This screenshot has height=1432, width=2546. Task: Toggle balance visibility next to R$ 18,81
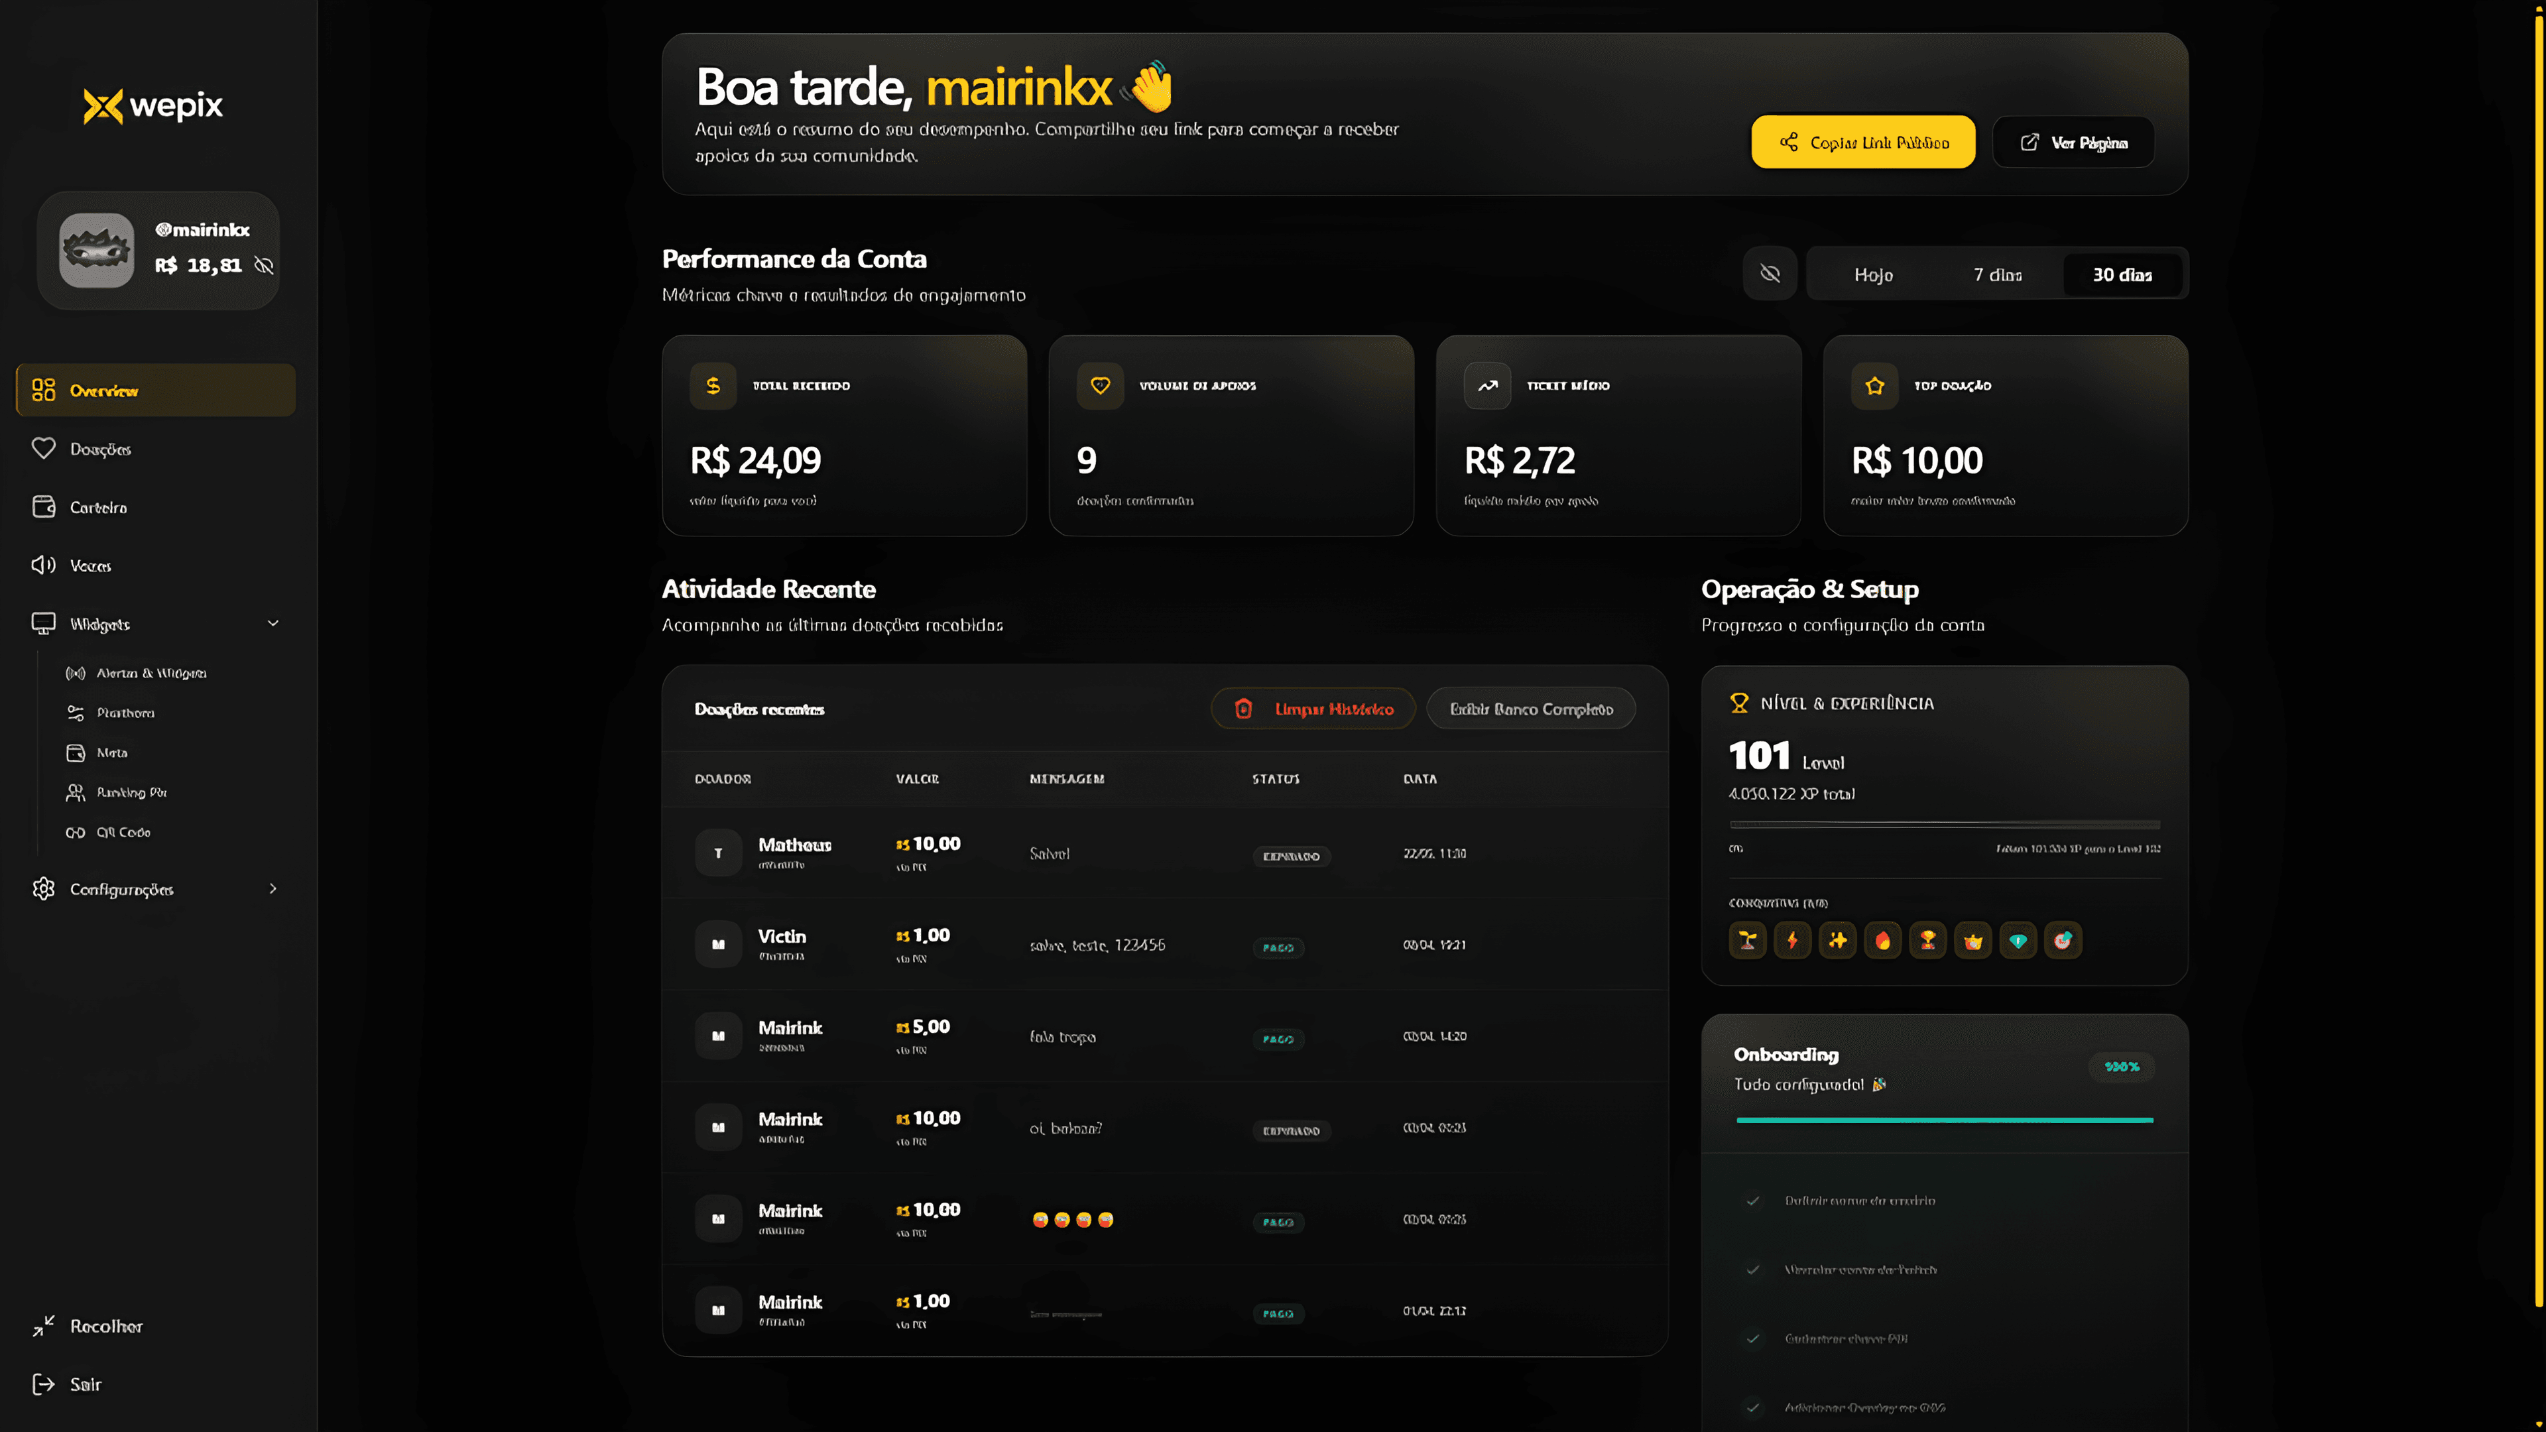tap(264, 266)
